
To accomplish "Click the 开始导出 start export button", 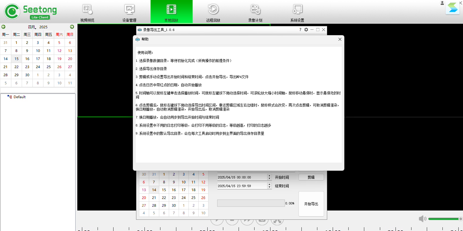I will (x=311, y=204).
